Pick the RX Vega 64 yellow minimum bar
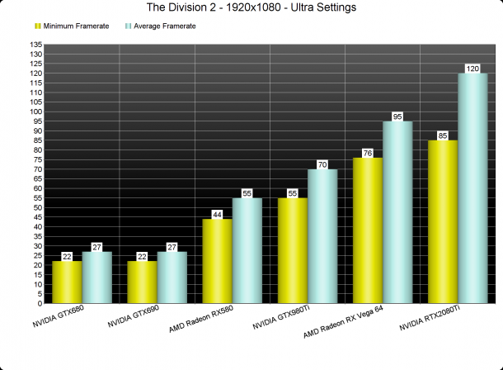Viewport: 503px width, 370px height. point(368,230)
